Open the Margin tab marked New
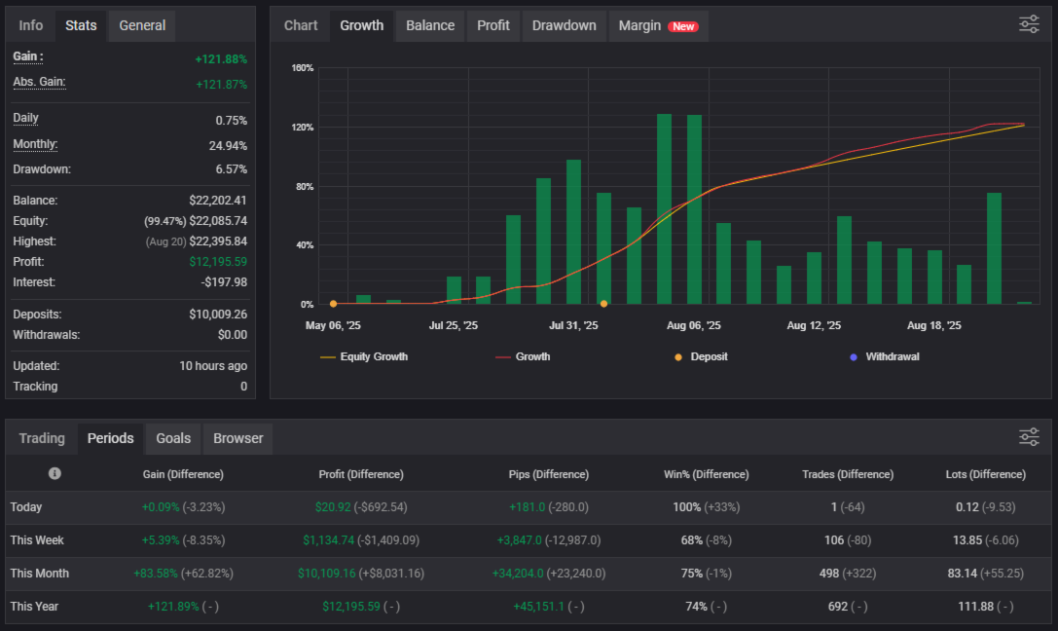Screen dimensions: 1058x631 659,25
